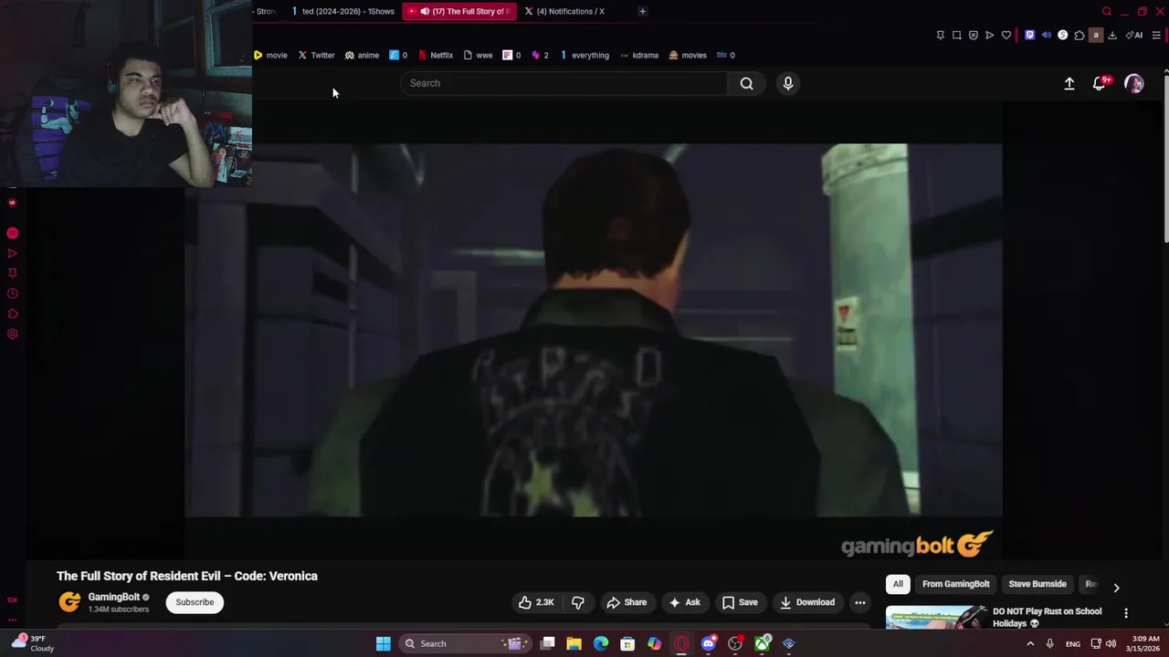Click the Download button
The width and height of the screenshot is (1169, 657).
807,602
